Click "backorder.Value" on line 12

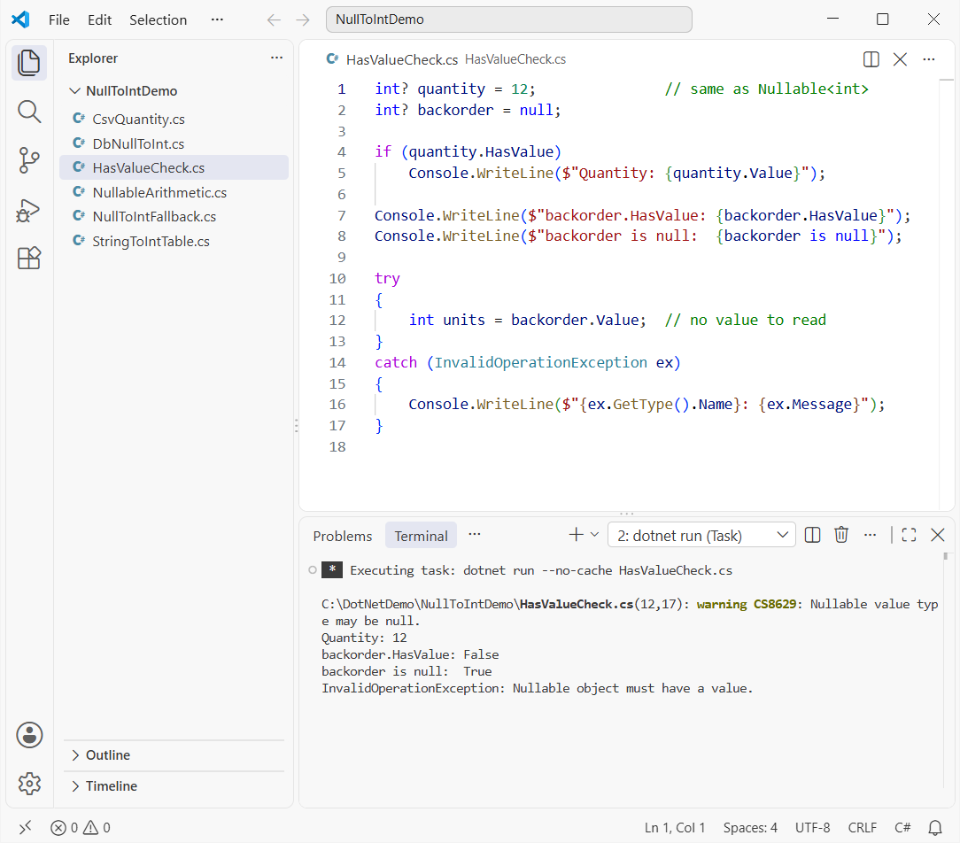point(575,321)
